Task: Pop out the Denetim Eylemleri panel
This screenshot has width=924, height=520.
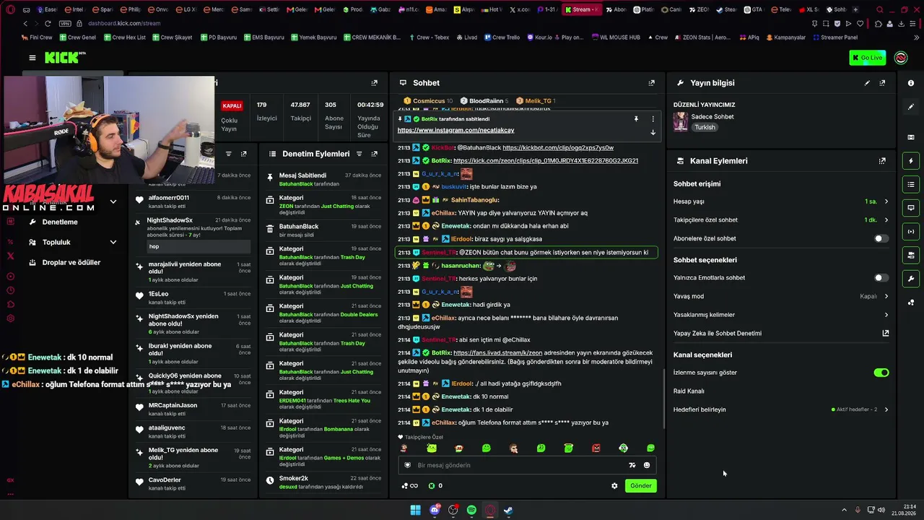Action: (374, 154)
